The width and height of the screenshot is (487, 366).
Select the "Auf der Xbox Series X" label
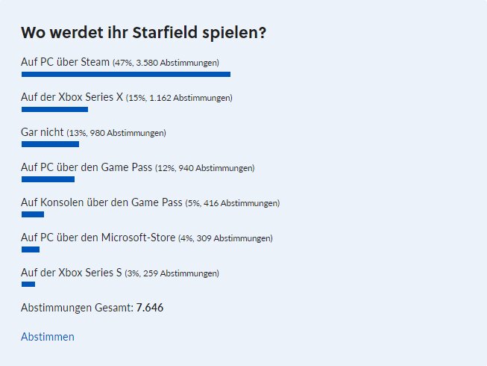click(72, 97)
